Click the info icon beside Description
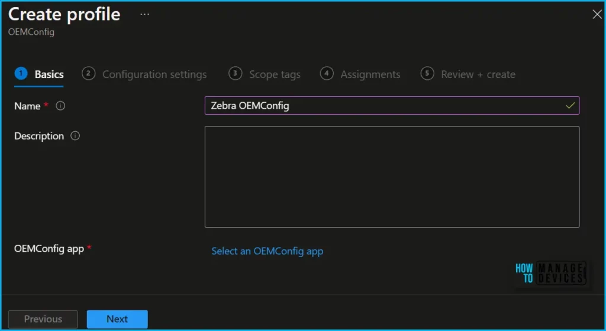 click(75, 136)
